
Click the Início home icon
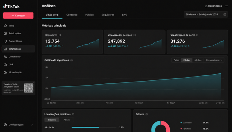[x=5, y=26]
